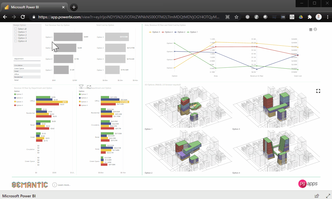Enter fullscreen on the Option 3 3D model
The height and width of the screenshot is (199, 332).
click(318, 91)
